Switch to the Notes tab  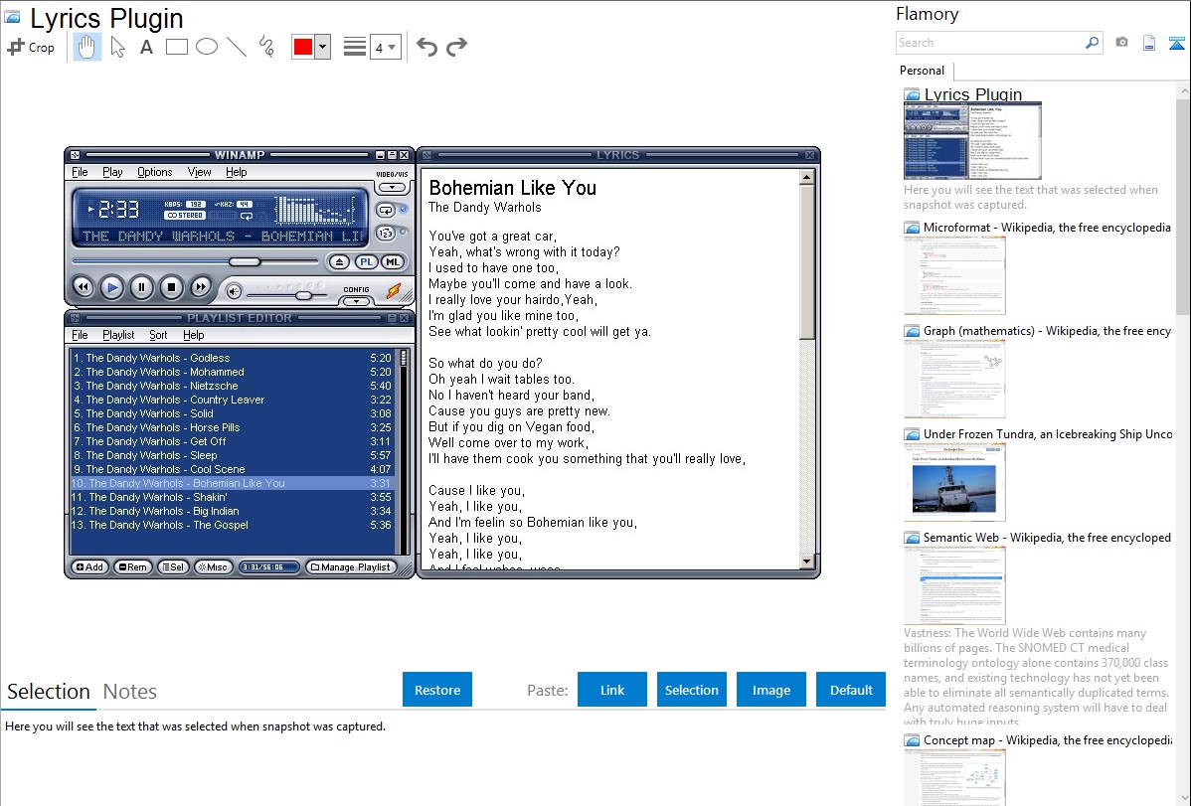[130, 692]
